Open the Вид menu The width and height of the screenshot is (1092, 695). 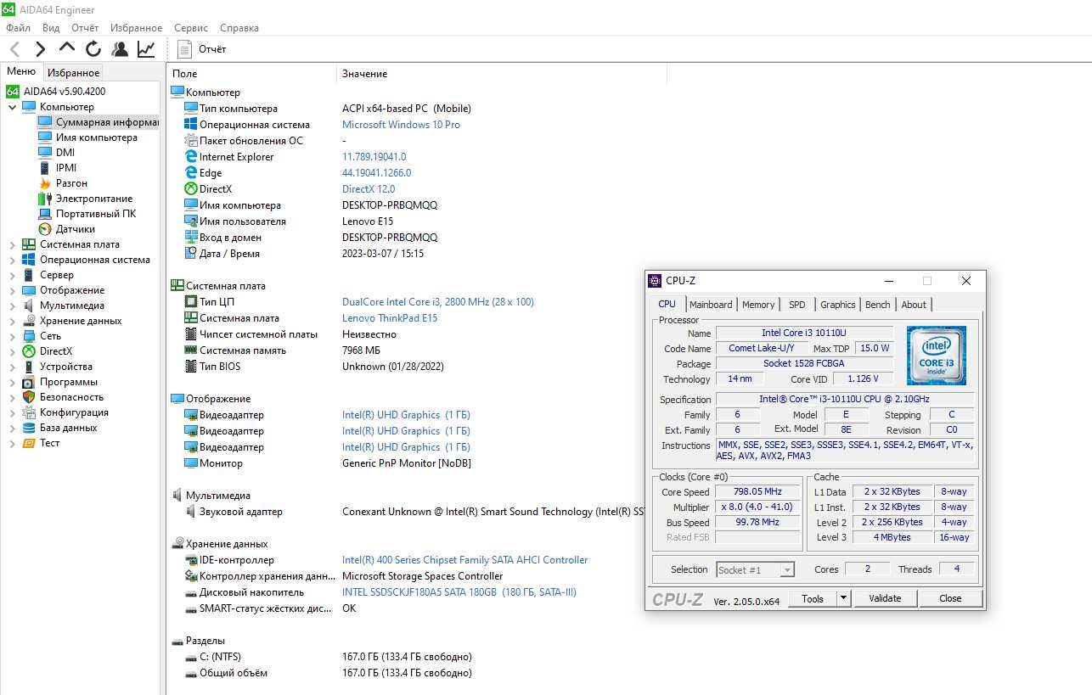coord(51,28)
